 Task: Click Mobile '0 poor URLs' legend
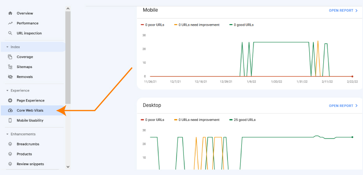click(152, 25)
